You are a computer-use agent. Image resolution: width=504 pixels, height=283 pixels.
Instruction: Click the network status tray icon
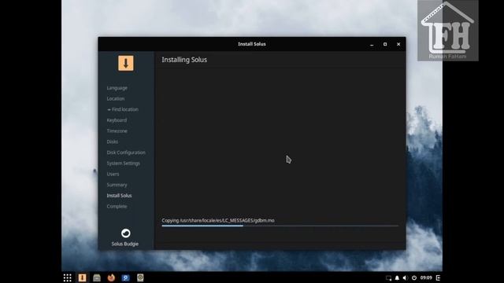(x=388, y=277)
